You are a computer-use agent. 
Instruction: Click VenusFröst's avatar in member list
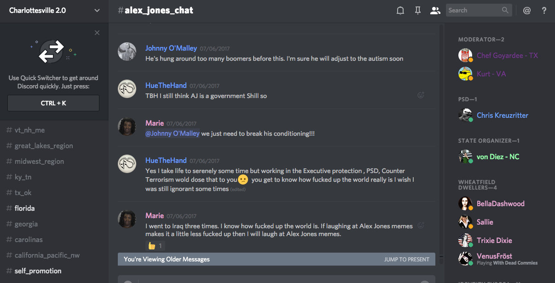coord(465,259)
